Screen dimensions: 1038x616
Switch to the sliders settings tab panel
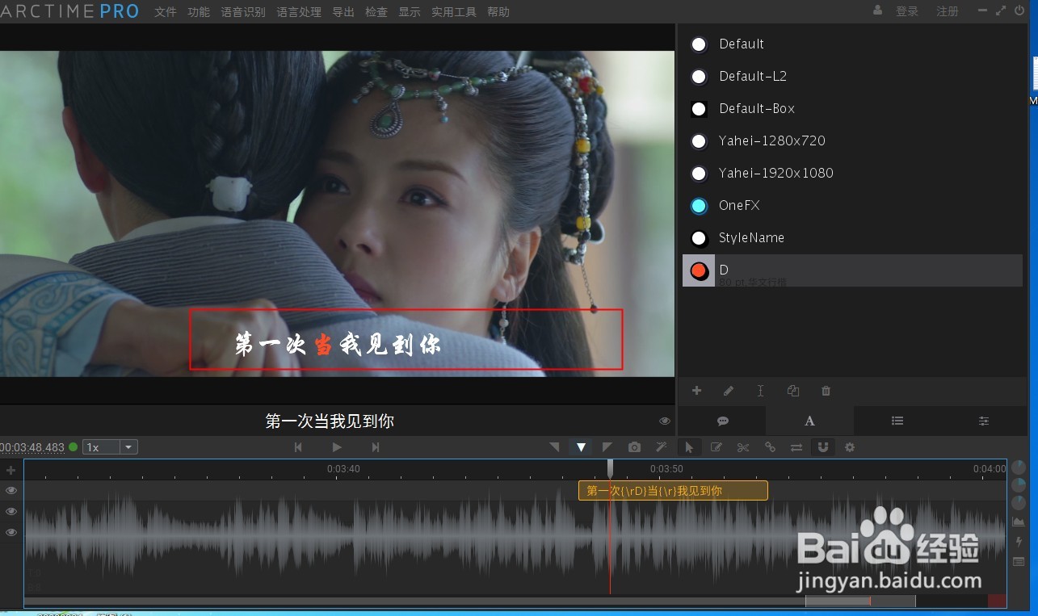tap(983, 421)
